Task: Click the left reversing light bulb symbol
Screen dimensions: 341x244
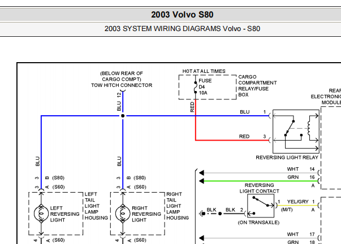Action: tap(41, 213)
